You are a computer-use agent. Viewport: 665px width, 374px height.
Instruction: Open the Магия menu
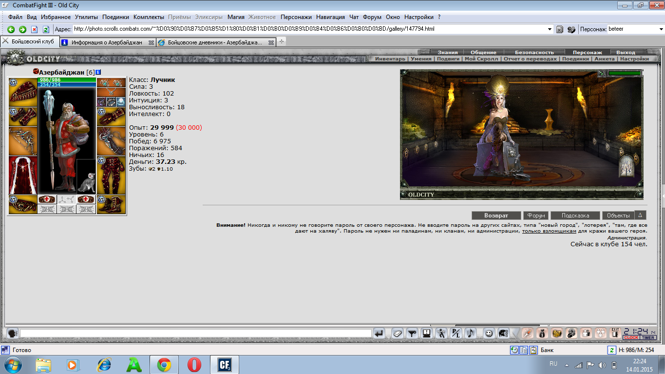click(x=236, y=17)
